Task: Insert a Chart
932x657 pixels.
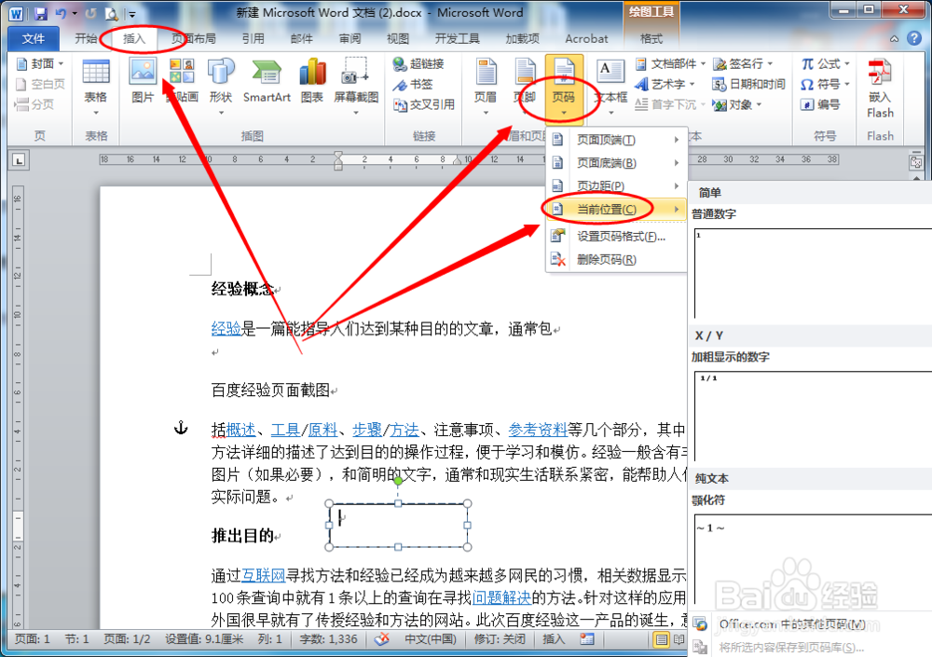Action: [x=312, y=81]
